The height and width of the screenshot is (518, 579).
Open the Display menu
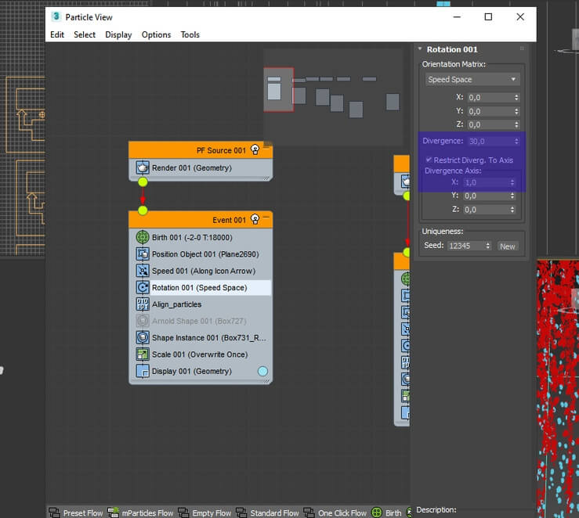(x=118, y=34)
